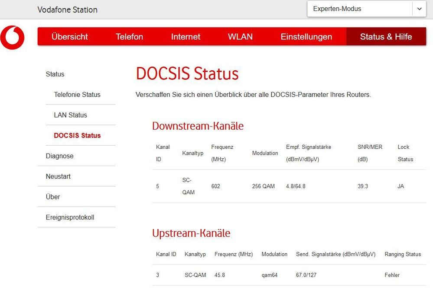Open the Über sidebar entry
Image resolution: width=433 pixels, height=301 pixels.
tap(53, 197)
